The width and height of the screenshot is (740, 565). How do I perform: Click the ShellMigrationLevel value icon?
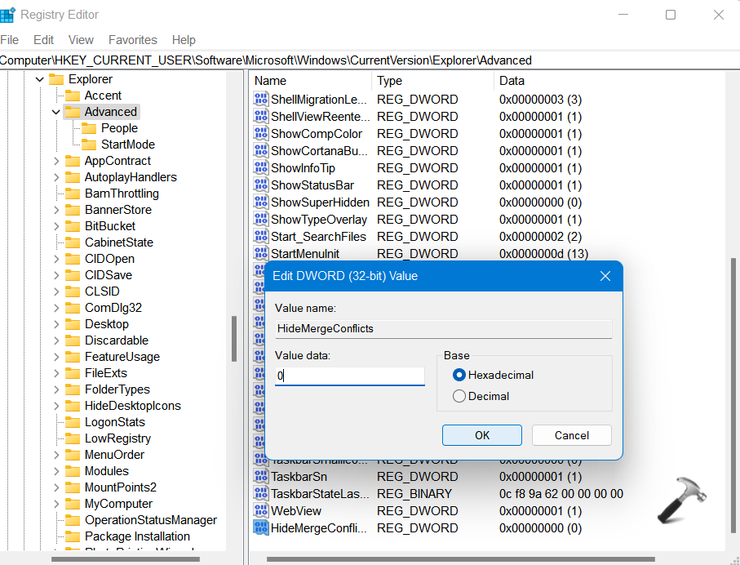(261, 100)
